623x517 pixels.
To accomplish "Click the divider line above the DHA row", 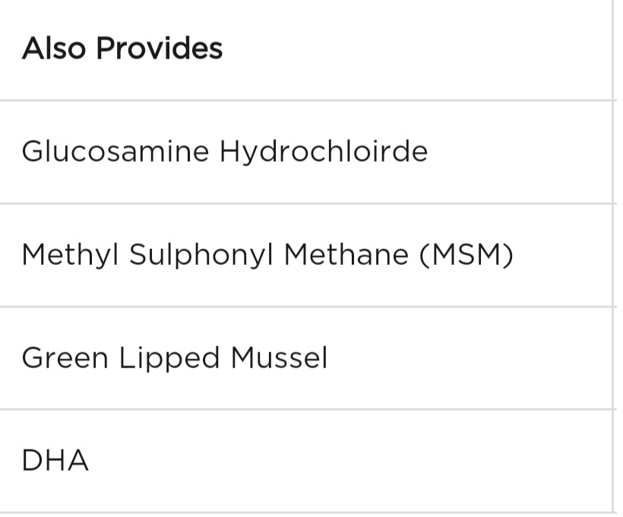I will pos(304,409).
